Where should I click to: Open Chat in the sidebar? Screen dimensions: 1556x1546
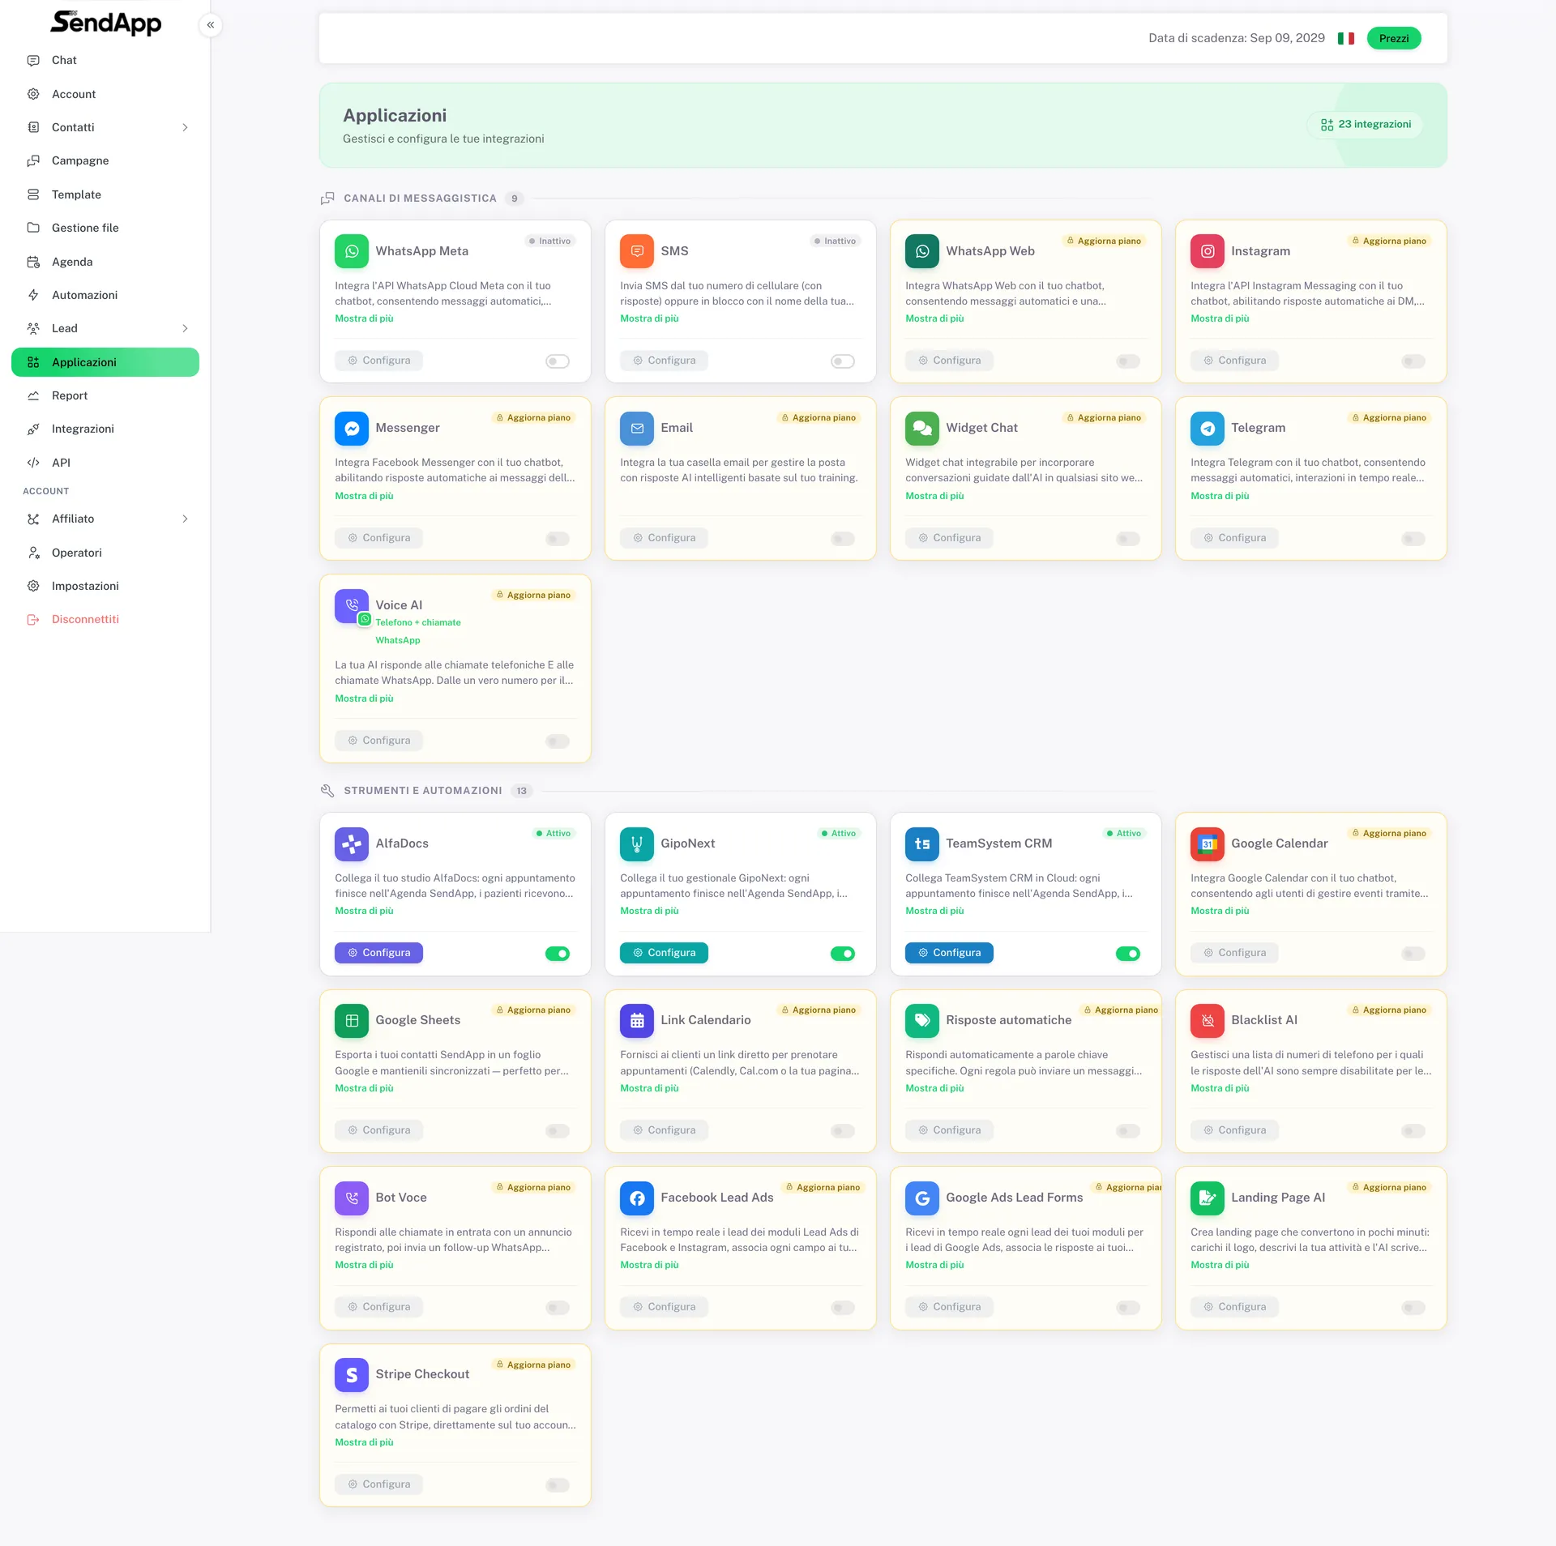coord(105,60)
